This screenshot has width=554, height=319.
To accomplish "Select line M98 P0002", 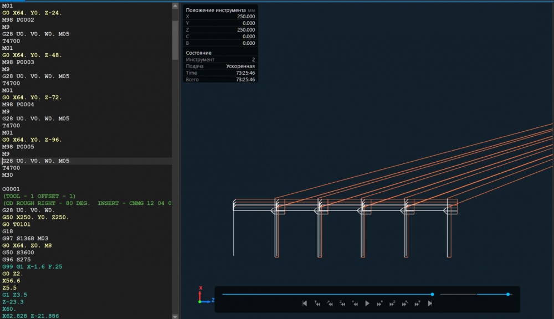I will [x=18, y=20].
